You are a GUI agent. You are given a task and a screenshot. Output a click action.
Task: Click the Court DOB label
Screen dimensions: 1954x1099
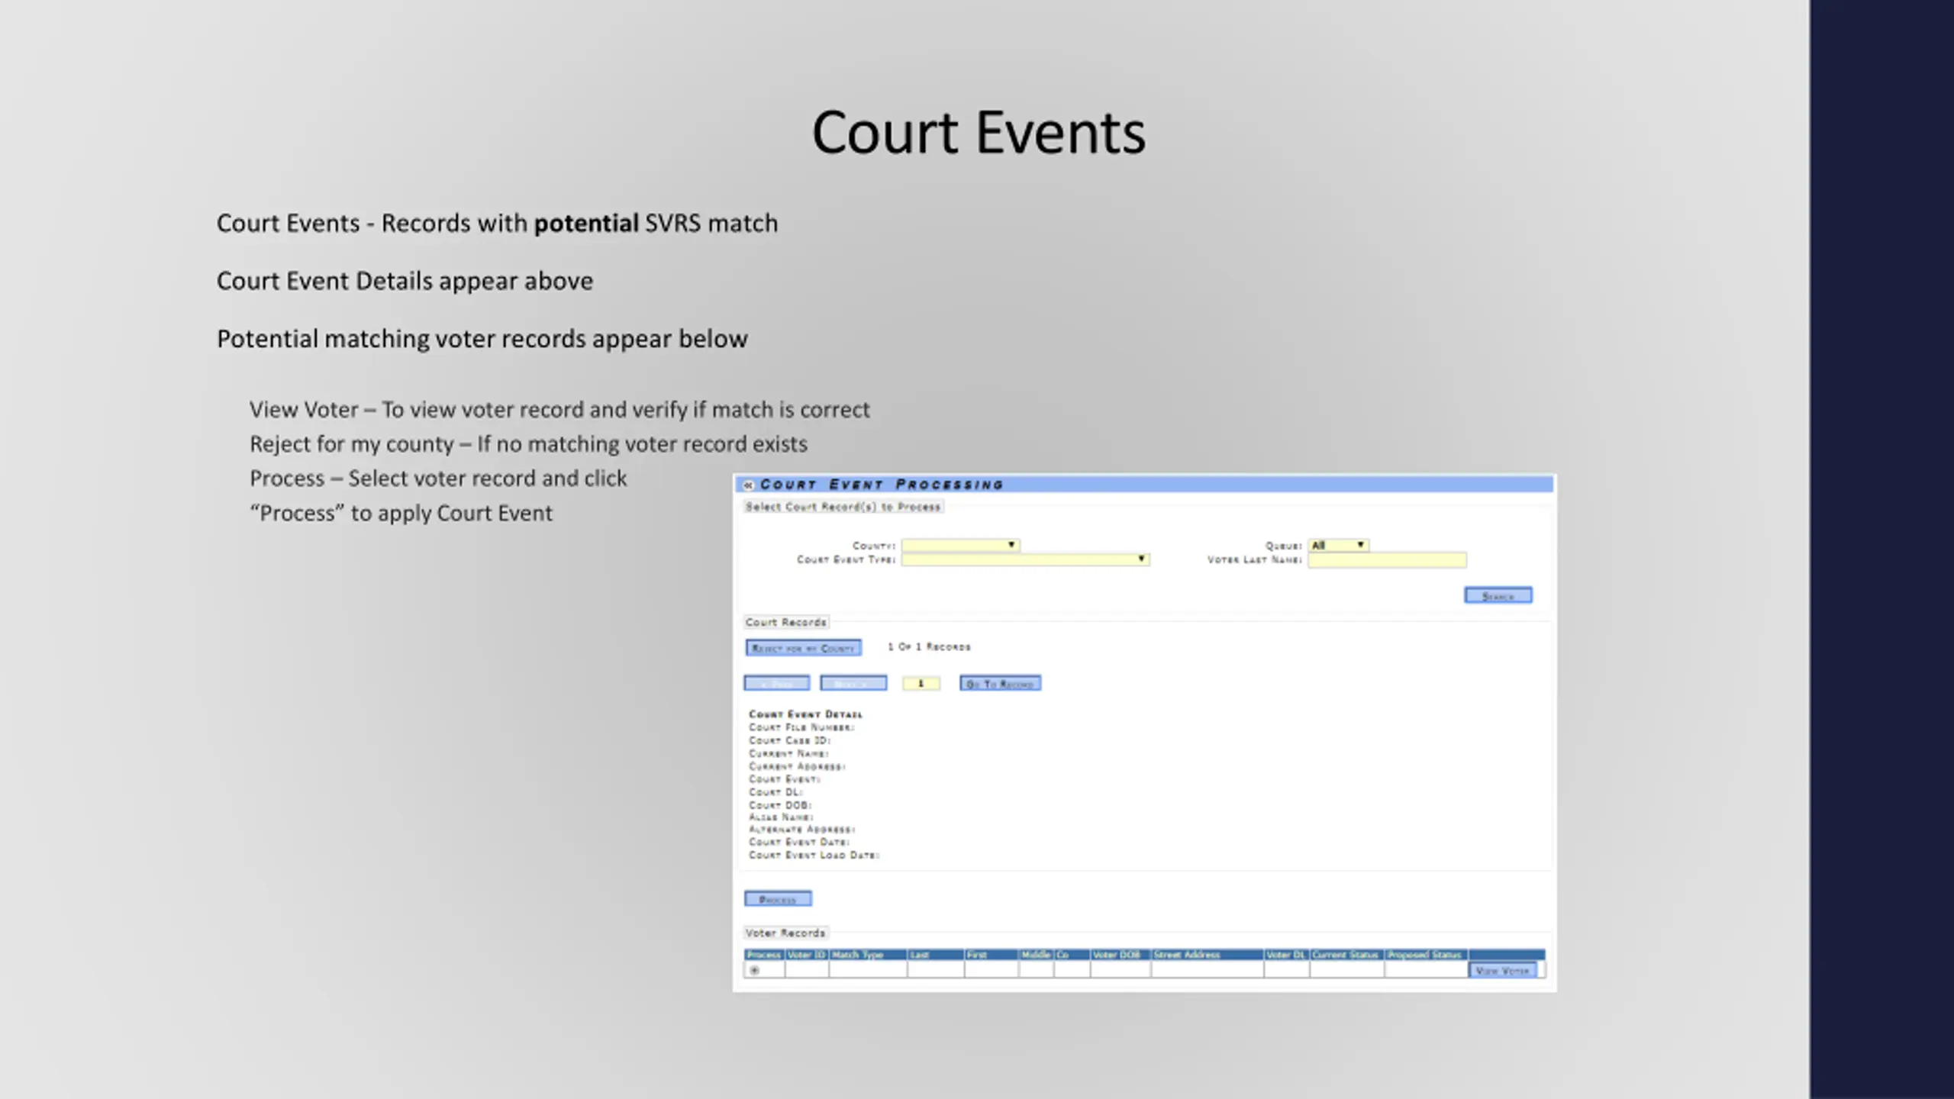pyautogui.click(x=780, y=805)
